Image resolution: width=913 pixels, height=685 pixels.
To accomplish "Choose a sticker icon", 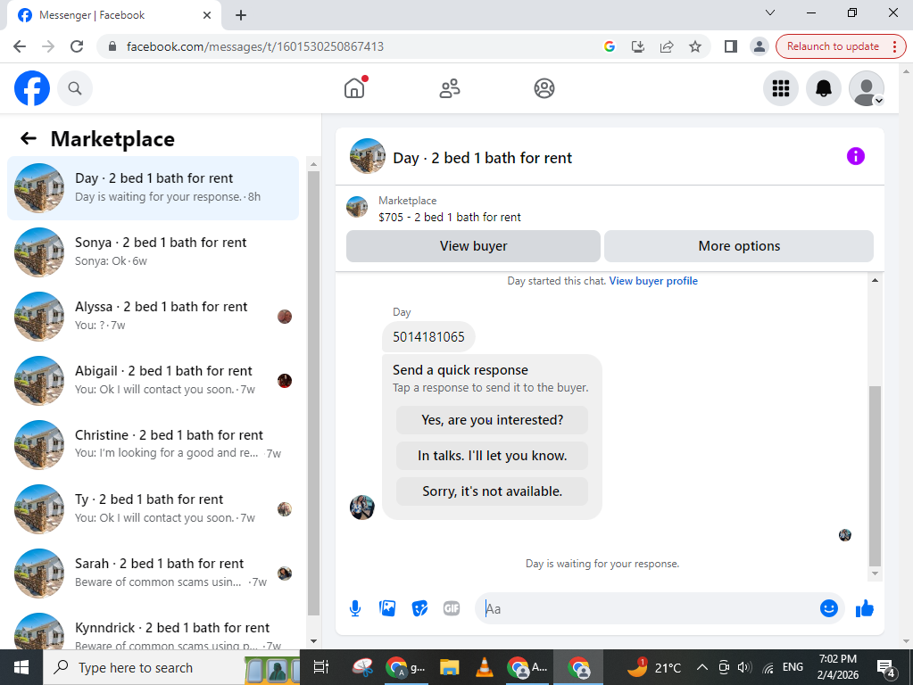I will pyautogui.click(x=419, y=609).
